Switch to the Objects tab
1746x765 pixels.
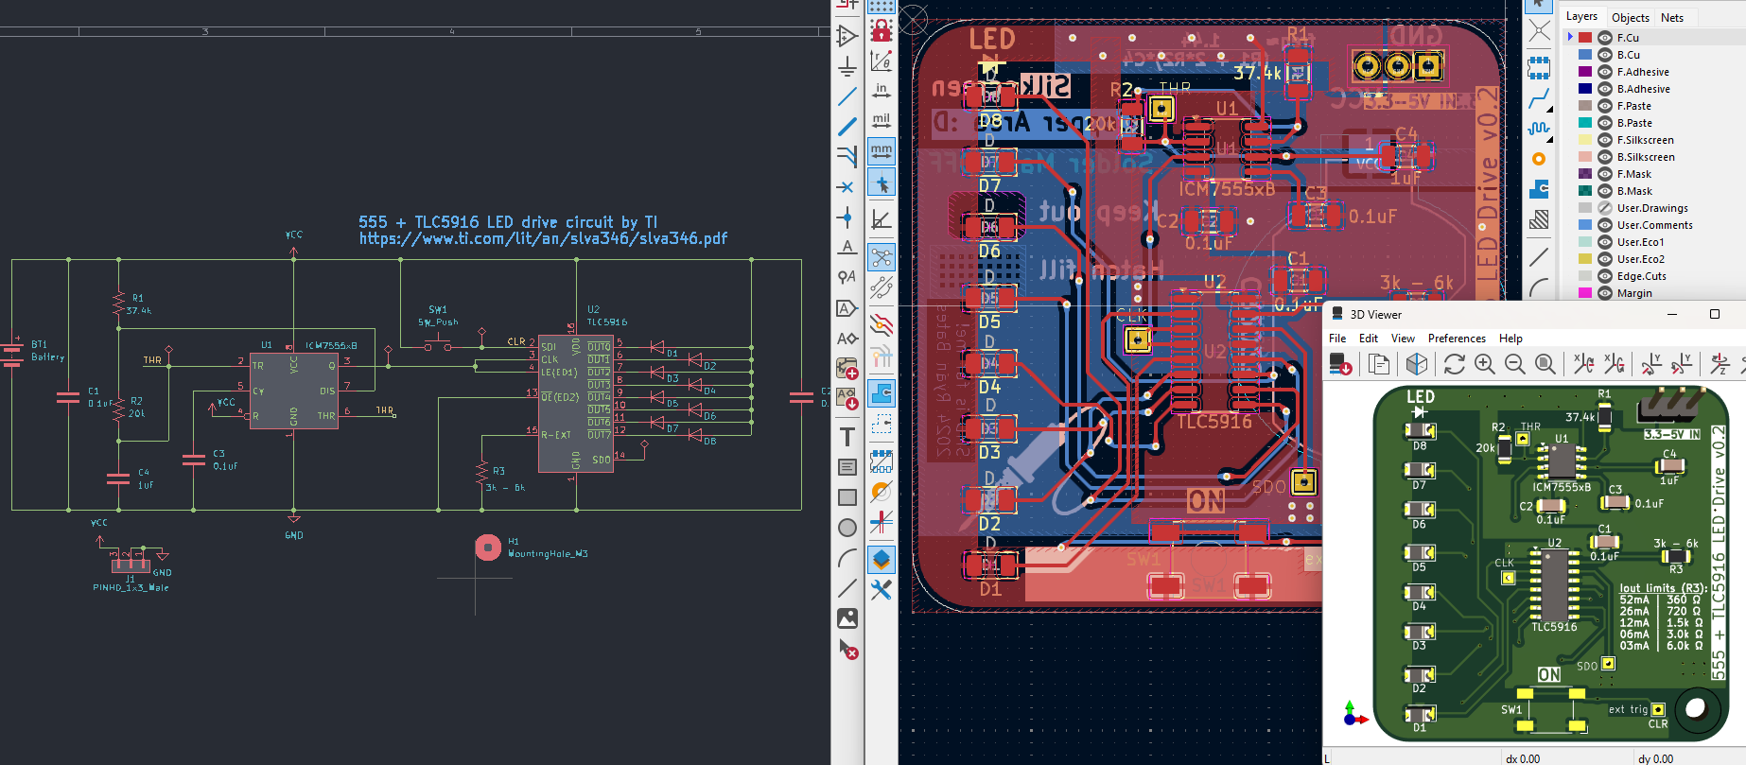pyautogui.click(x=1631, y=17)
